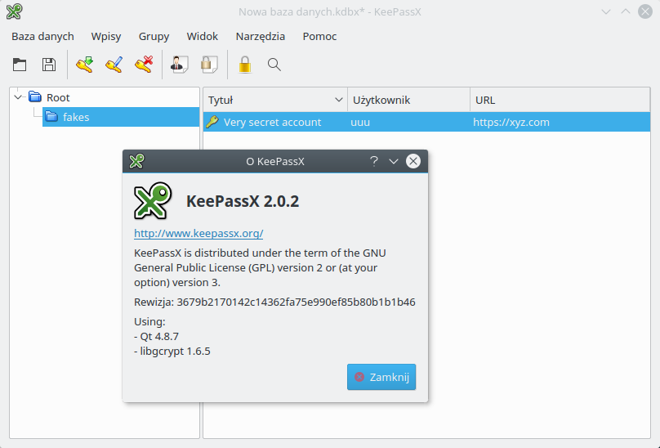The image size is (660, 448).
Task: Open the Narzędzia menu
Action: pos(260,36)
